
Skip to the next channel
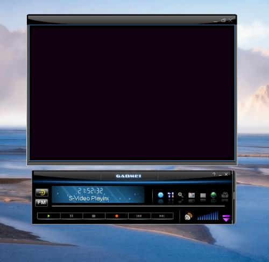(x=162, y=216)
